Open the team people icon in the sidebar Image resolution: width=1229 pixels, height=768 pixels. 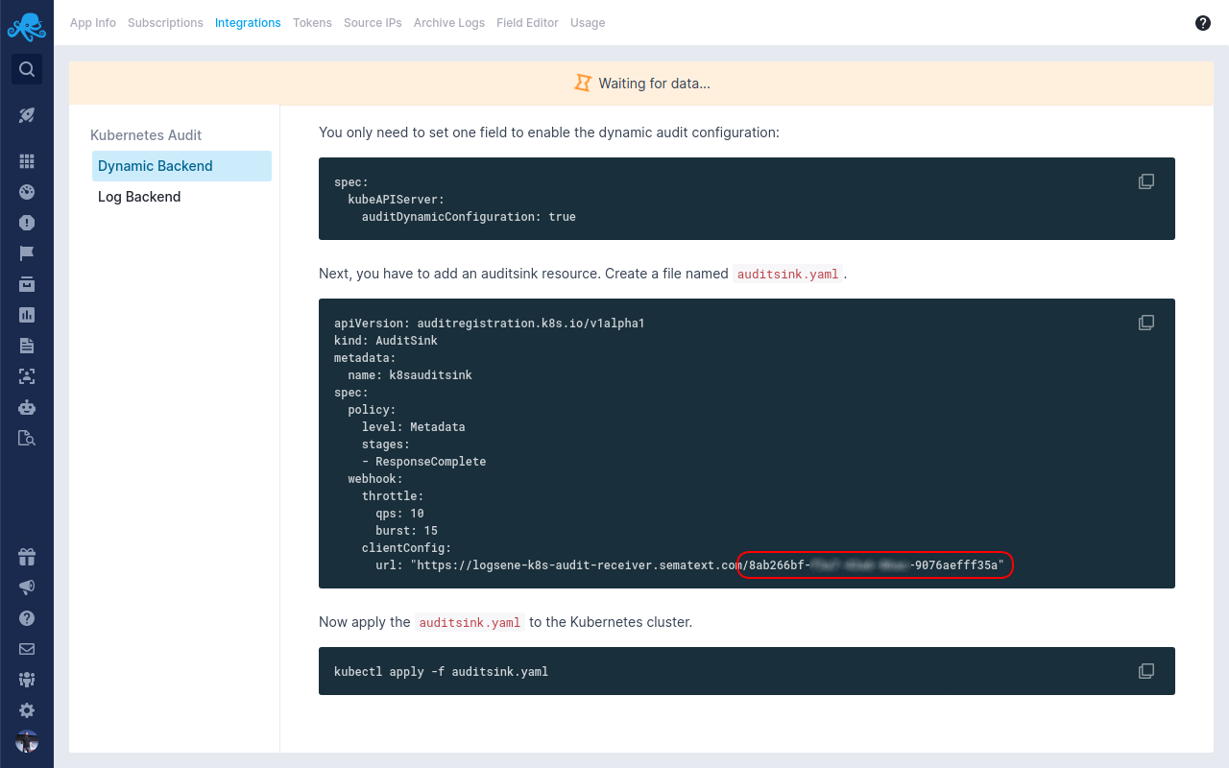pyautogui.click(x=27, y=680)
